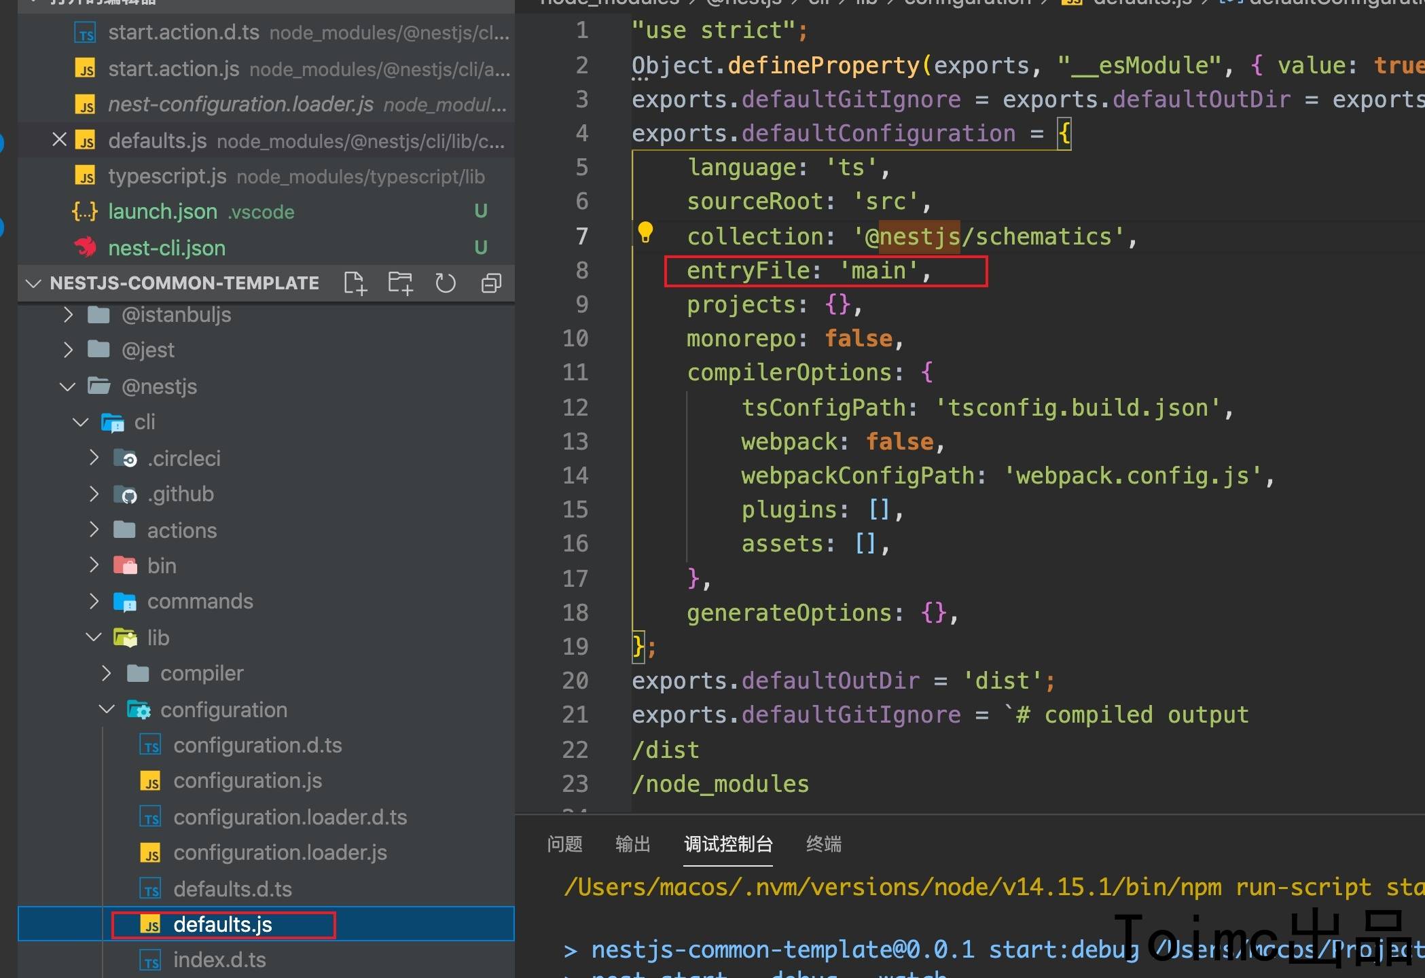Click the TS icon of index.d.ts
Viewport: 1425px width, 978px height.
point(150,960)
